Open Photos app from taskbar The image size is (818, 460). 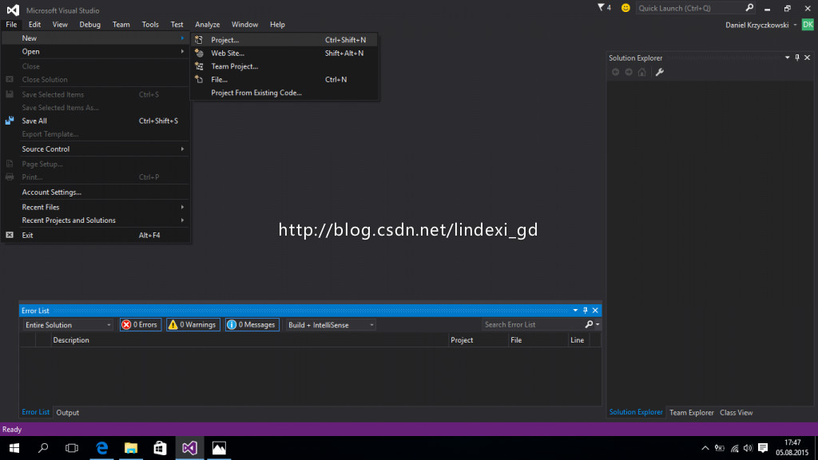[219, 448]
